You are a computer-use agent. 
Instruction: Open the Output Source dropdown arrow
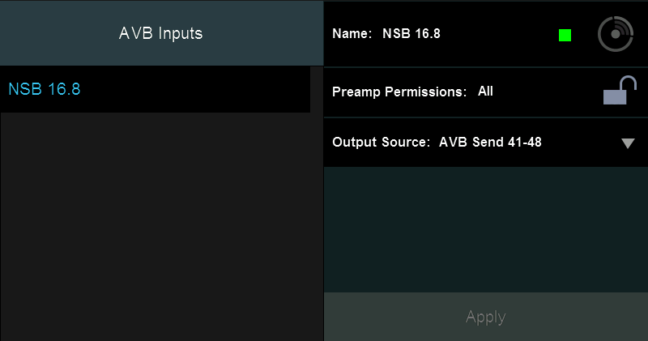click(x=628, y=143)
